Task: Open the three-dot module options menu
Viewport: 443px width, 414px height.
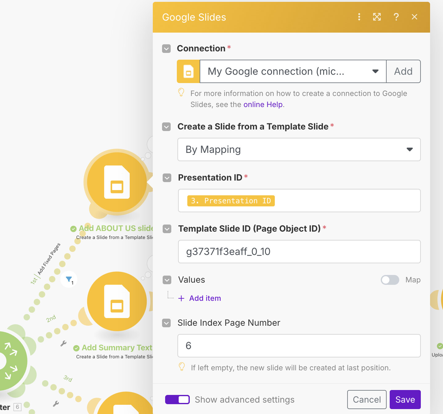Action: pyautogui.click(x=359, y=17)
